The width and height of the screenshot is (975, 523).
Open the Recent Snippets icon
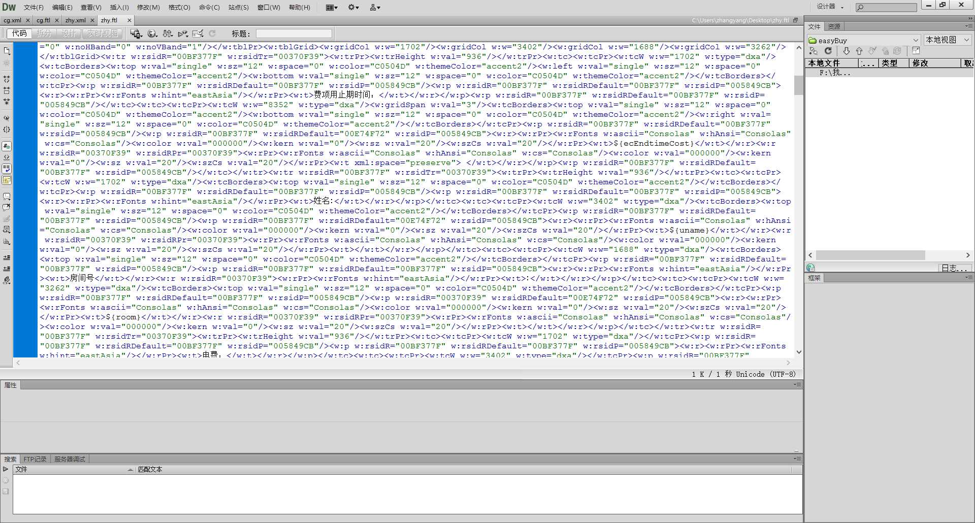(x=7, y=230)
